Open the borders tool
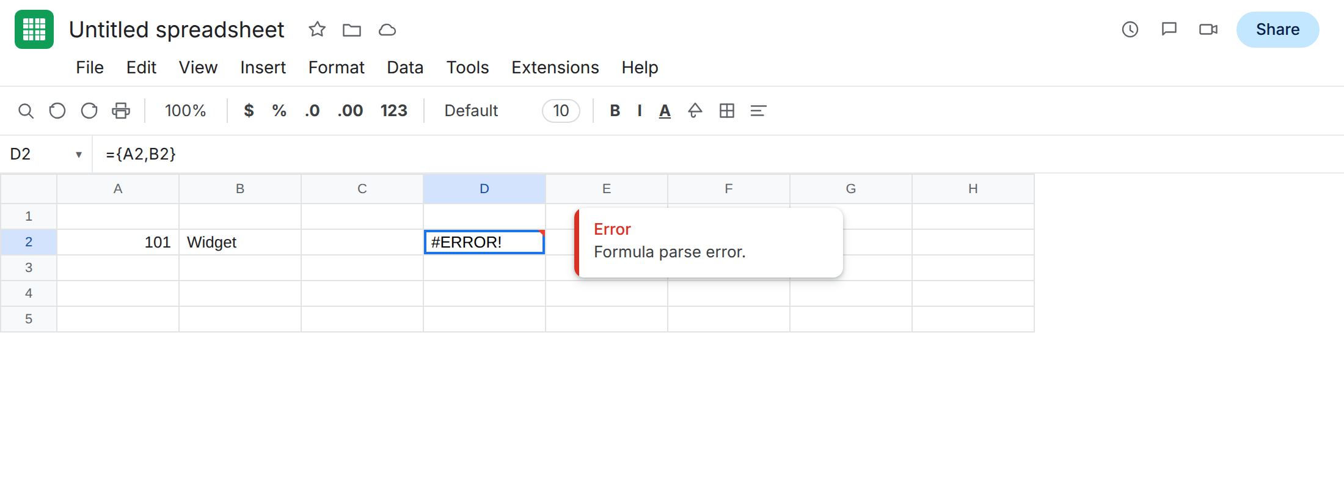This screenshot has height=489, width=1344. point(727,111)
